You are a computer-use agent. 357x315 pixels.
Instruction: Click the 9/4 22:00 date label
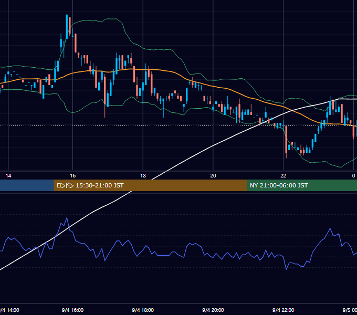pyautogui.click(x=283, y=310)
